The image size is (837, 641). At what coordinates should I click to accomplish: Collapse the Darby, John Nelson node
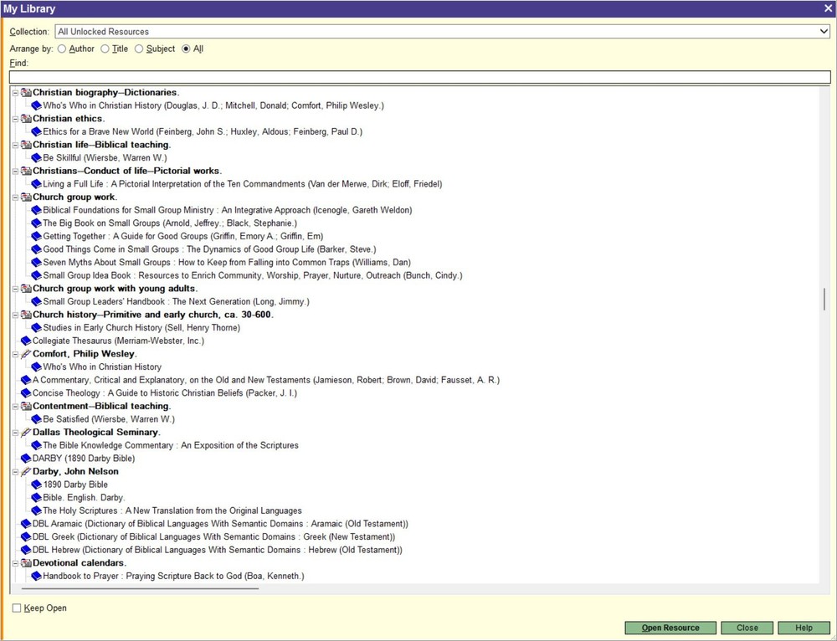pos(15,472)
